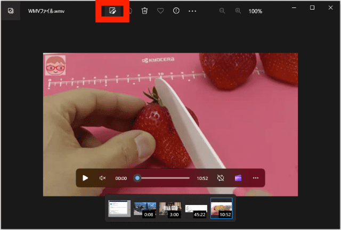Toggle the repeat loop icon
This screenshot has height=230, width=341.
221,178
